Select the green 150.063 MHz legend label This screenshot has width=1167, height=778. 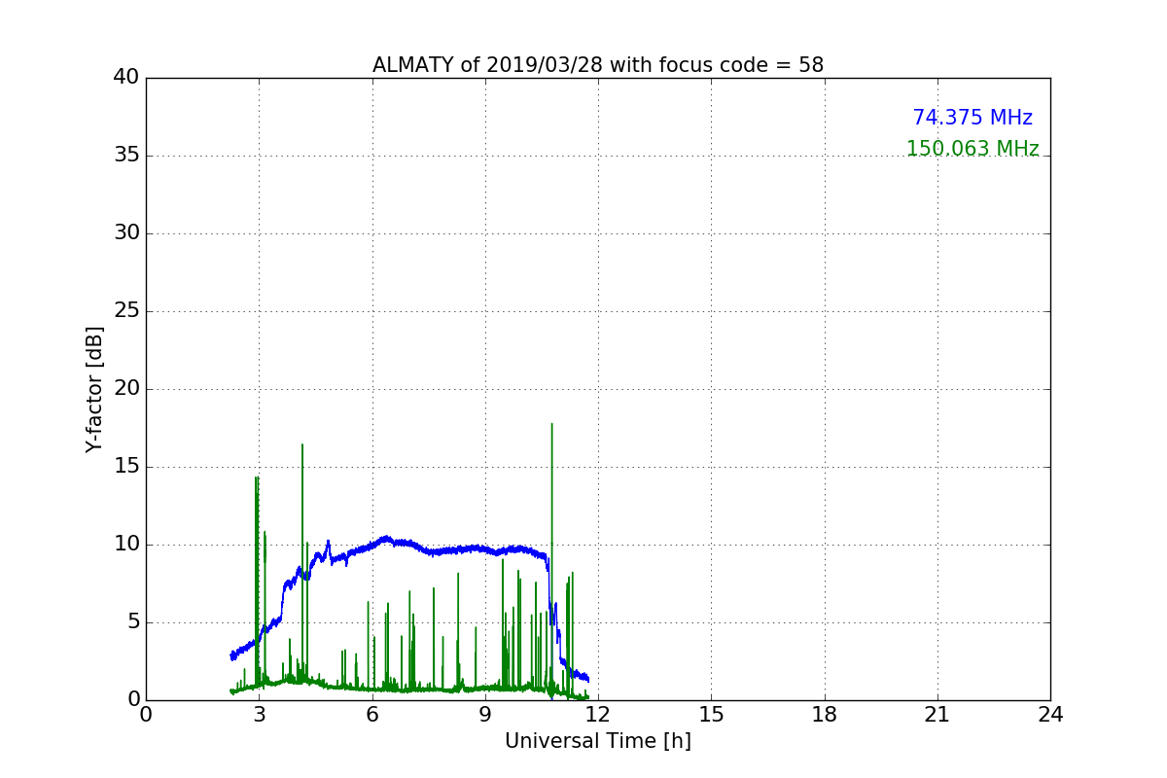tap(972, 149)
